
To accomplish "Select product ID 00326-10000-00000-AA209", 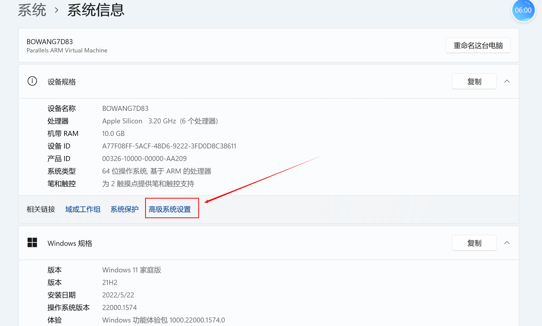I will click(144, 158).
